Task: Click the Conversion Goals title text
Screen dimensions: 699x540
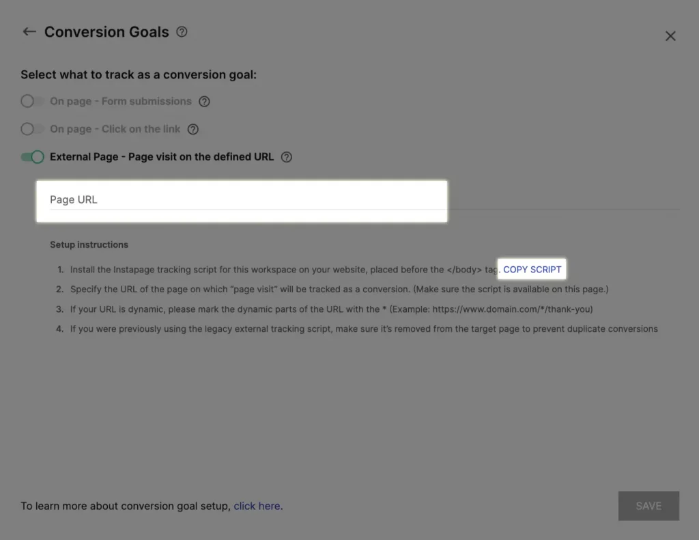Action: point(106,32)
